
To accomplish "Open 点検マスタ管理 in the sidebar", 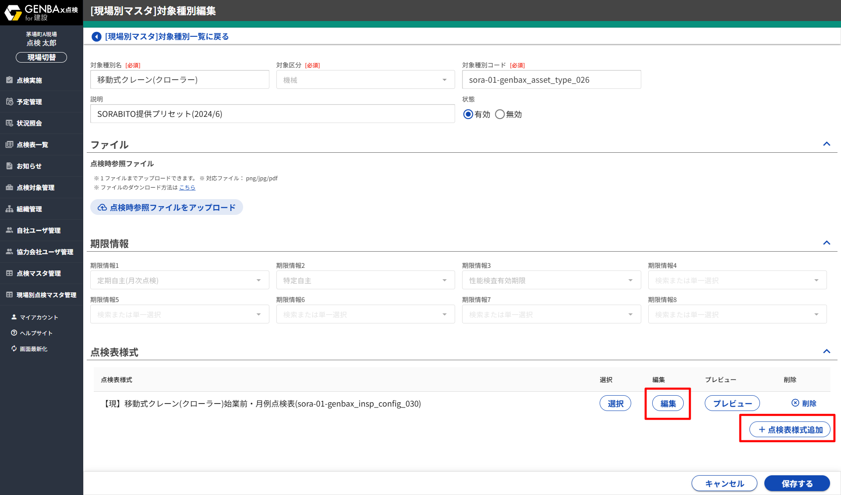I will [39, 273].
